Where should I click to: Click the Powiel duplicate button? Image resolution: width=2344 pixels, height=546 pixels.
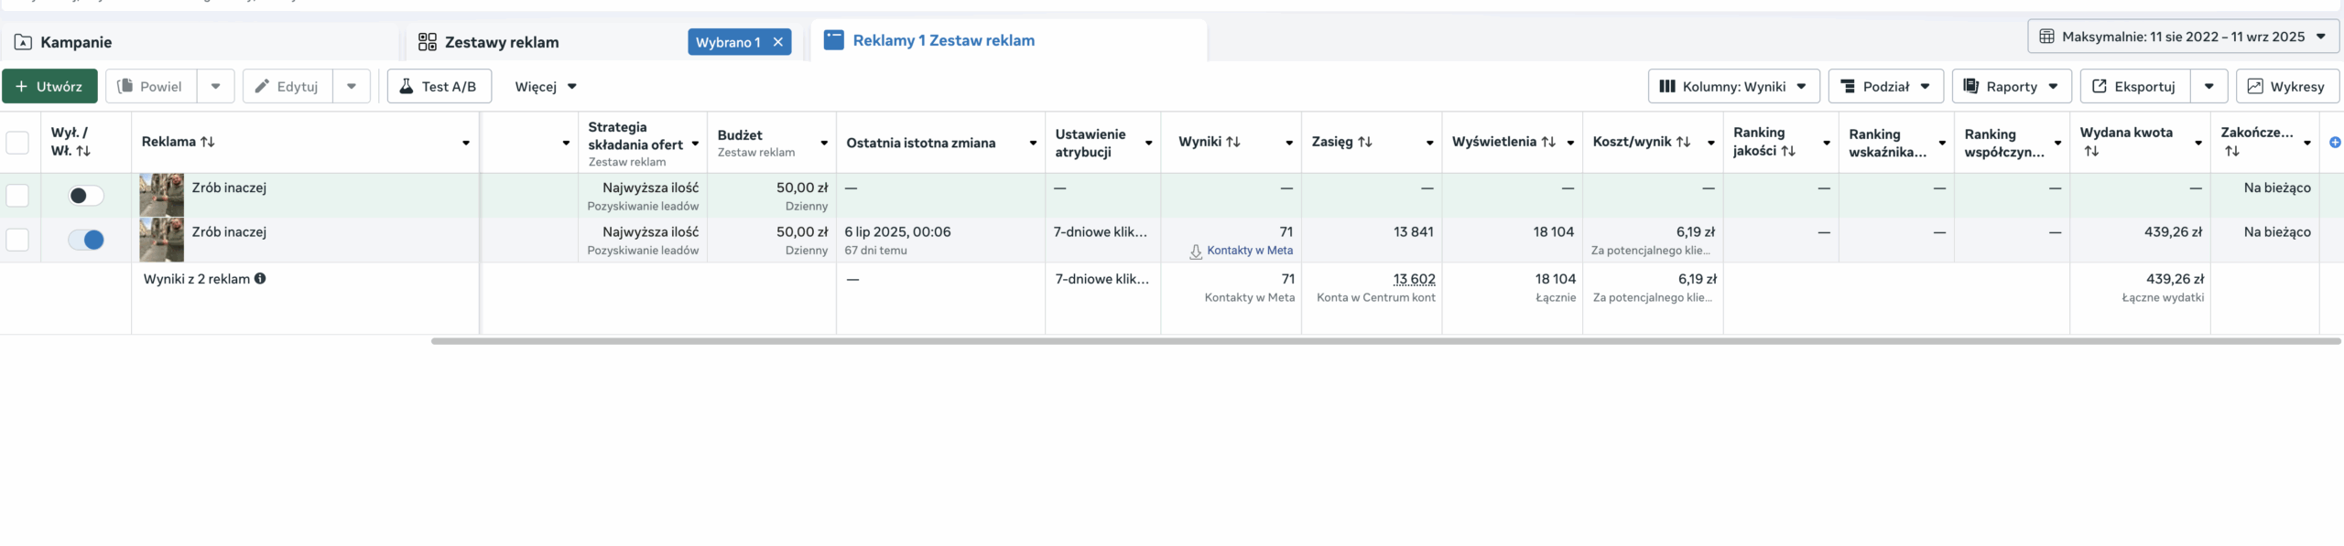tap(151, 86)
